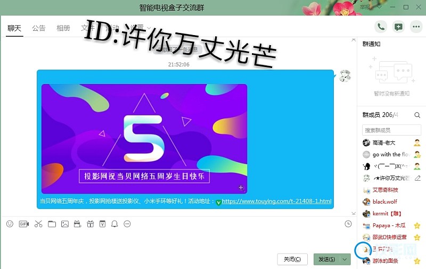Screen dimensions: 426x269
Task: Open message history clock icon
Action: click(348, 224)
